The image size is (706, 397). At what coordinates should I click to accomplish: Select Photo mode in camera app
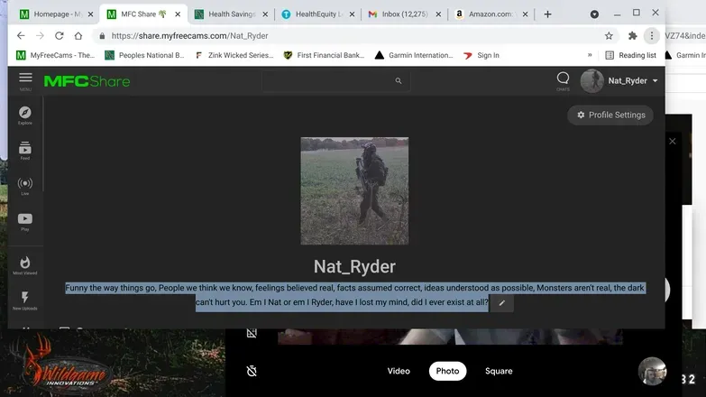(447, 371)
